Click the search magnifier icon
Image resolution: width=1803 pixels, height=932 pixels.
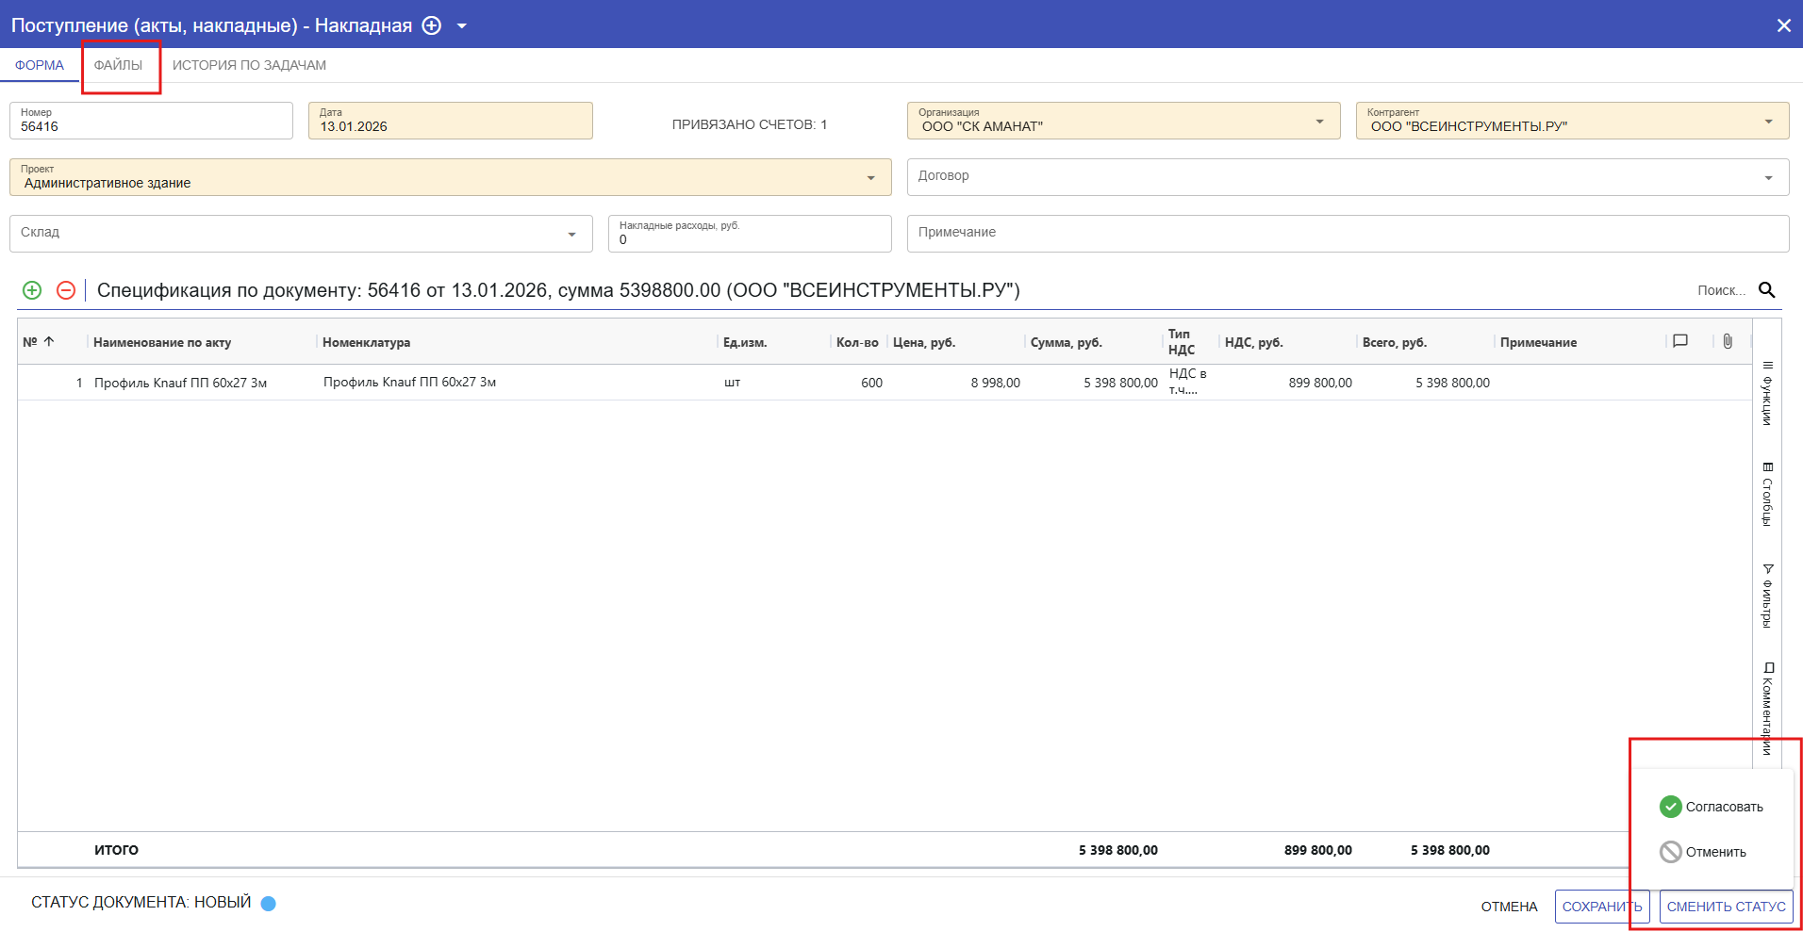tap(1766, 290)
